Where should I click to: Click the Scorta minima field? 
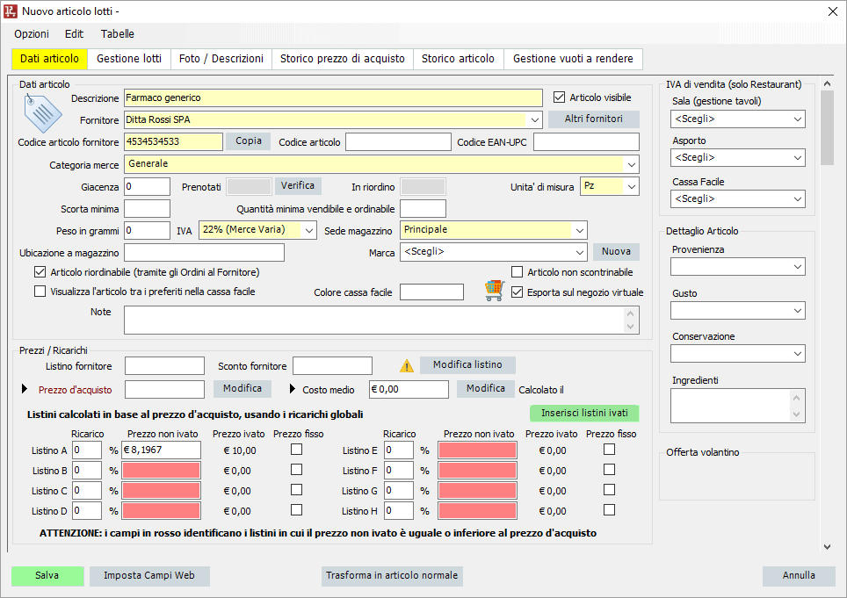[147, 209]
